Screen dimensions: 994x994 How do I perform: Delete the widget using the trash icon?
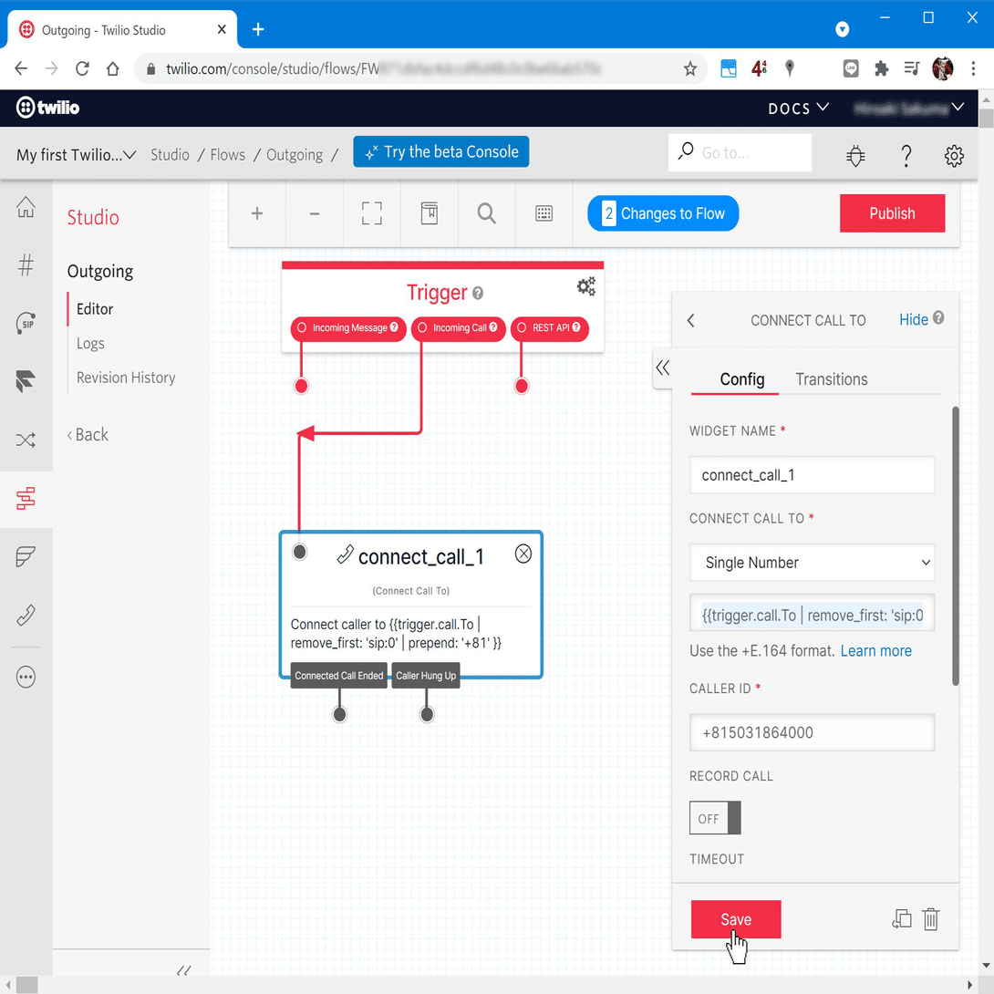(930, 919)
